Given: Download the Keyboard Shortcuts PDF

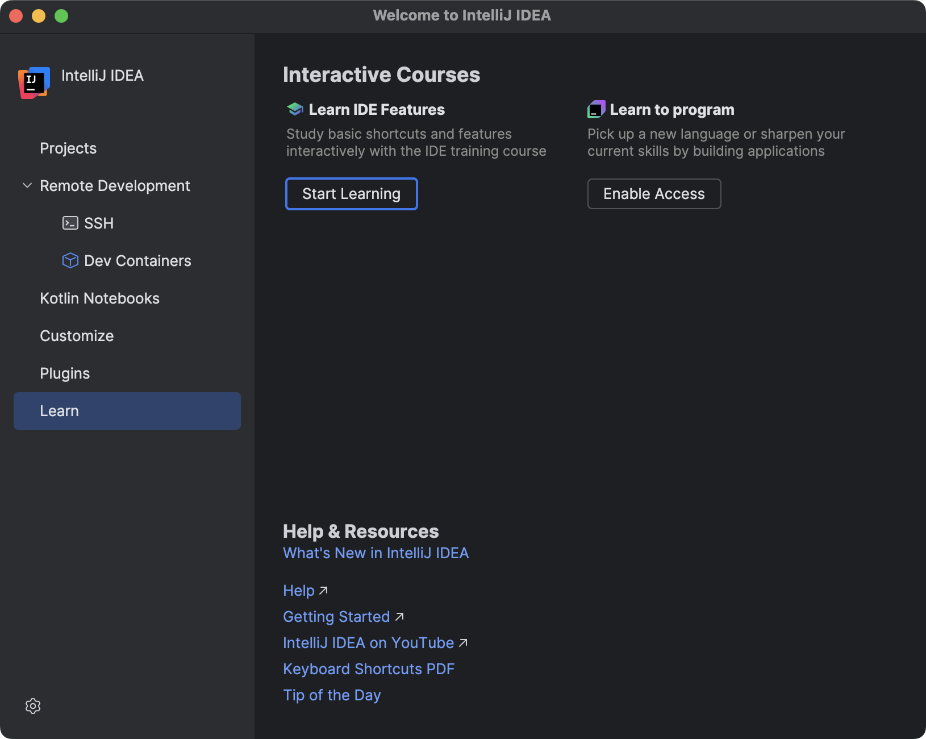Looking at the screenshot, I should [369, 669].
